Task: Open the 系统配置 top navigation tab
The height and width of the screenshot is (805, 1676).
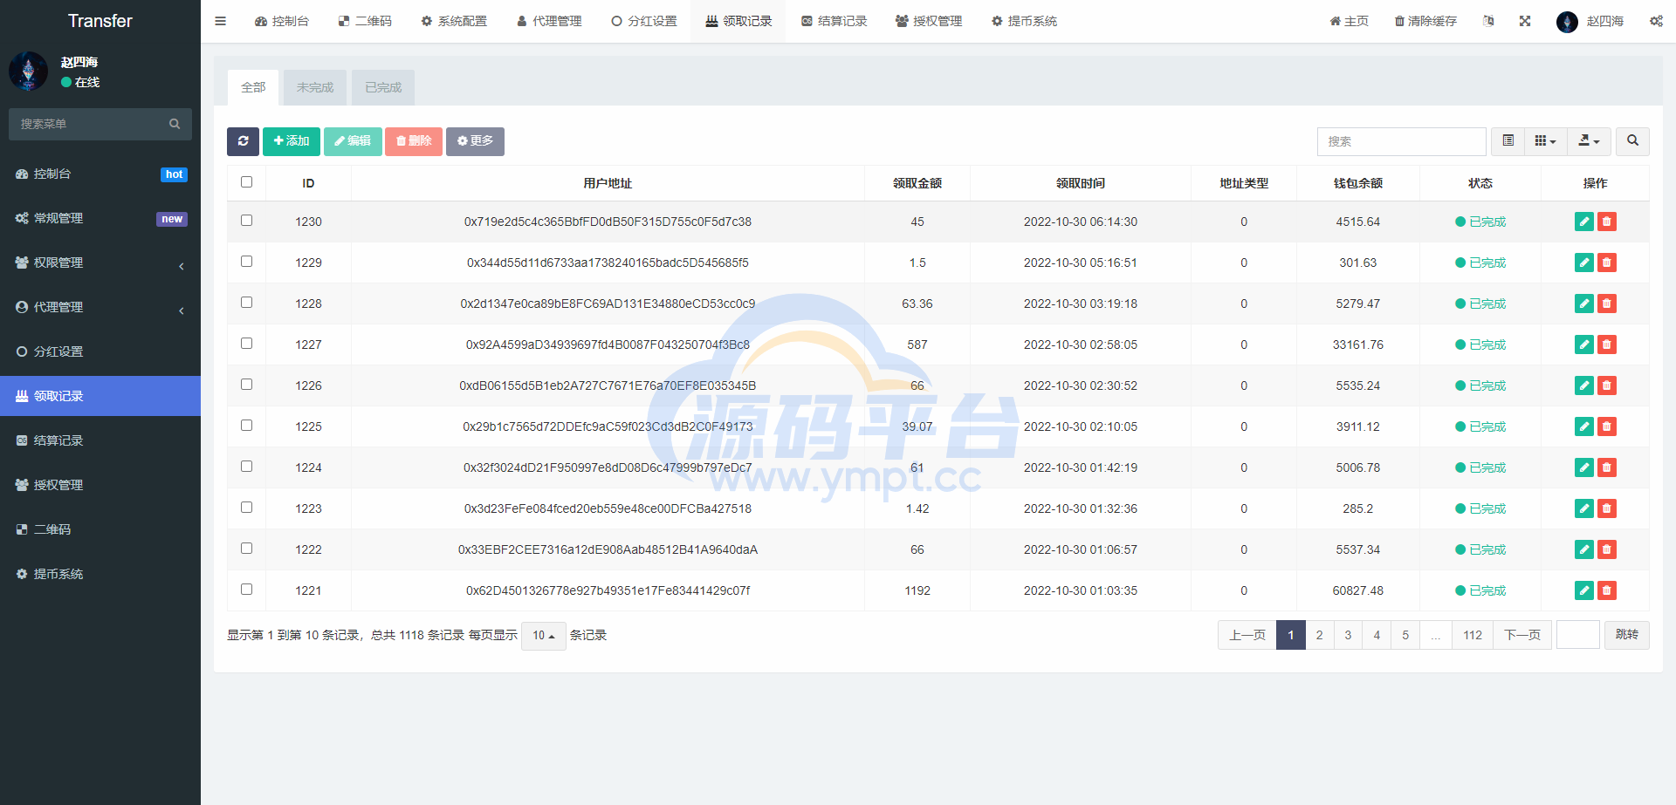Action: (454, 21)
